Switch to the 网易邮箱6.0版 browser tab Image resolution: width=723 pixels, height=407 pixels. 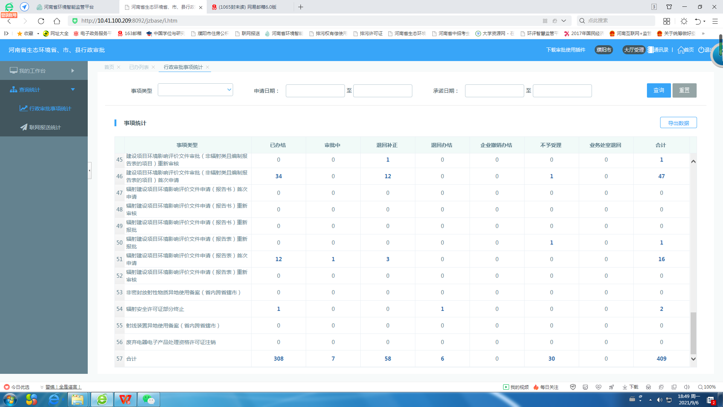(x=247, y=7)
